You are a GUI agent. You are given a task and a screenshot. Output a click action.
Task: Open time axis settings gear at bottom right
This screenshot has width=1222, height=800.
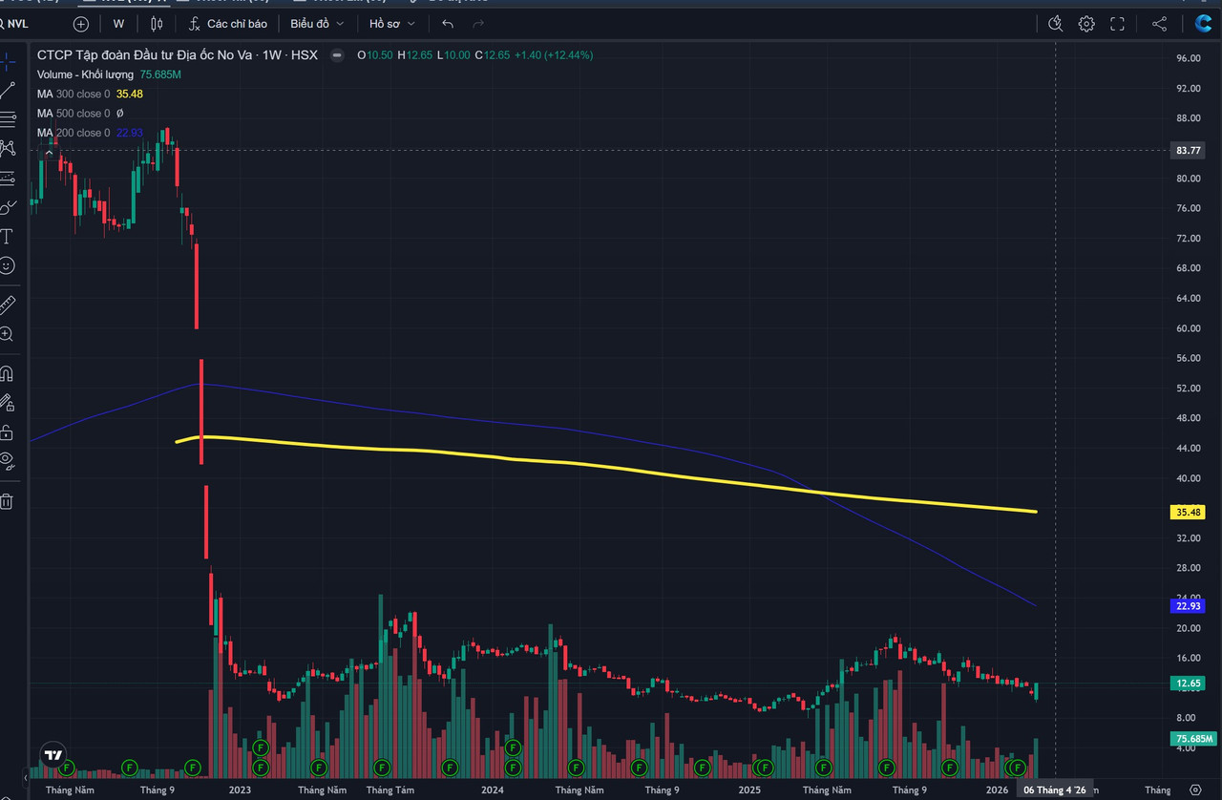[1196, 790]
